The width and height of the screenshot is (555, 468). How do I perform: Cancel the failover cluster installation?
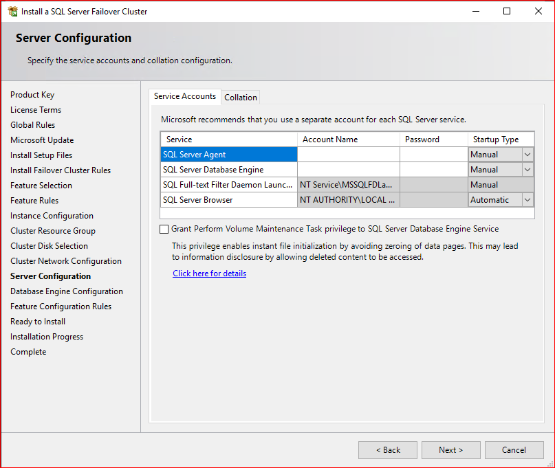(514, 450)
